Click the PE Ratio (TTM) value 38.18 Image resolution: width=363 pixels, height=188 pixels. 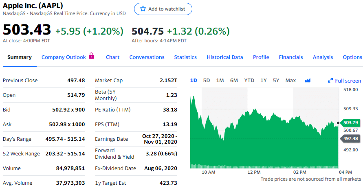[x=170, y=109]
